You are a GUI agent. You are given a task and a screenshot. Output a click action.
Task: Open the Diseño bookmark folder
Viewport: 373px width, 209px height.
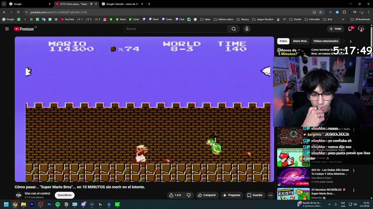pyautogui.click(x=295, y=19)
